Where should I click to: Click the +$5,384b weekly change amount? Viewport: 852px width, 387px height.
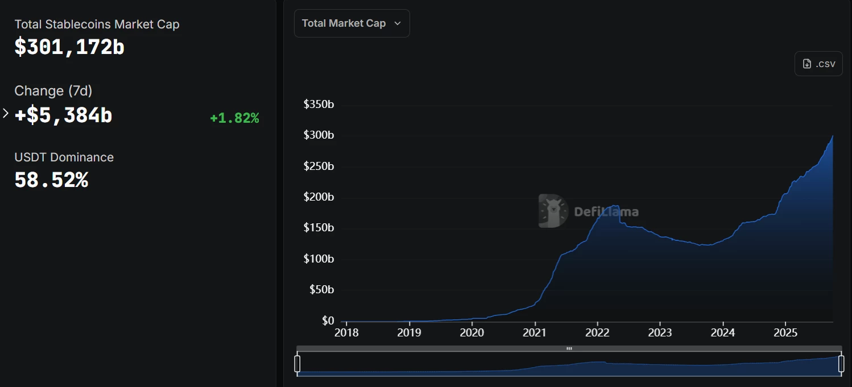[64, 115]
